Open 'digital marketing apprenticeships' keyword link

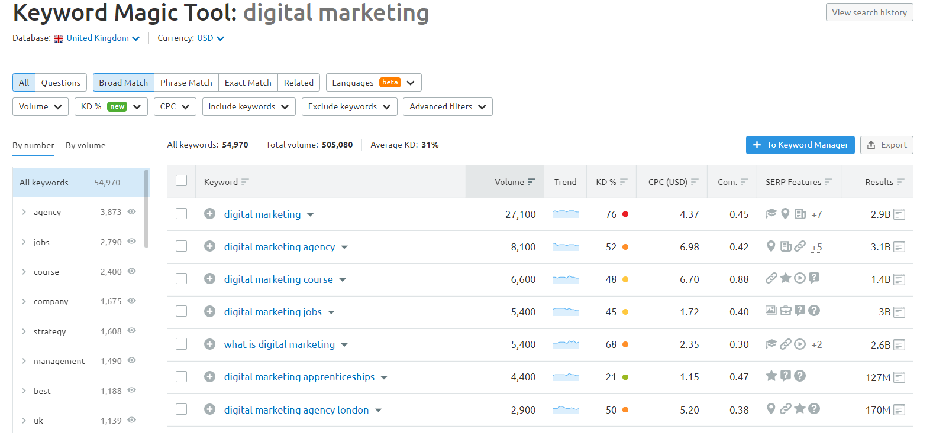pyautogui.click(x=299, y=377)
